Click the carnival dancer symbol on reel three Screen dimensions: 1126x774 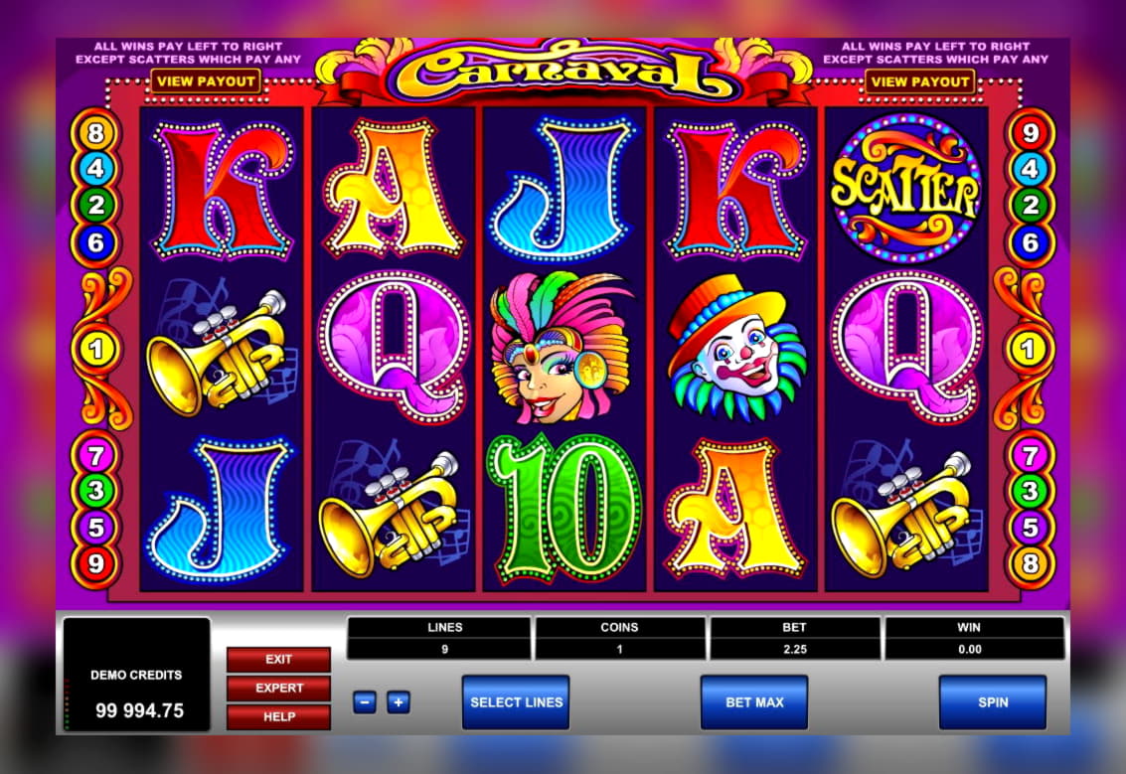(562, 348)
